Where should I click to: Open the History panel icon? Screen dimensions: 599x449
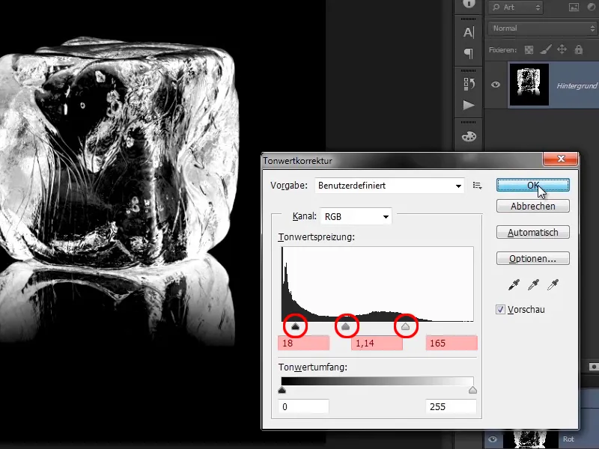[x=469, y=84]
